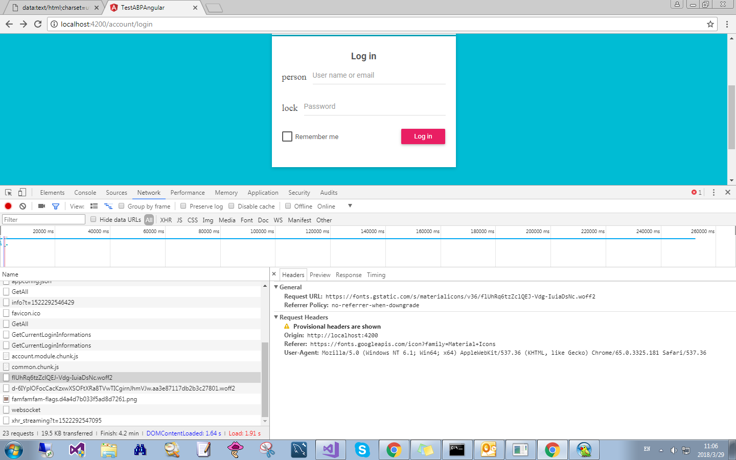Select the inspect element cursor tool

8,192
